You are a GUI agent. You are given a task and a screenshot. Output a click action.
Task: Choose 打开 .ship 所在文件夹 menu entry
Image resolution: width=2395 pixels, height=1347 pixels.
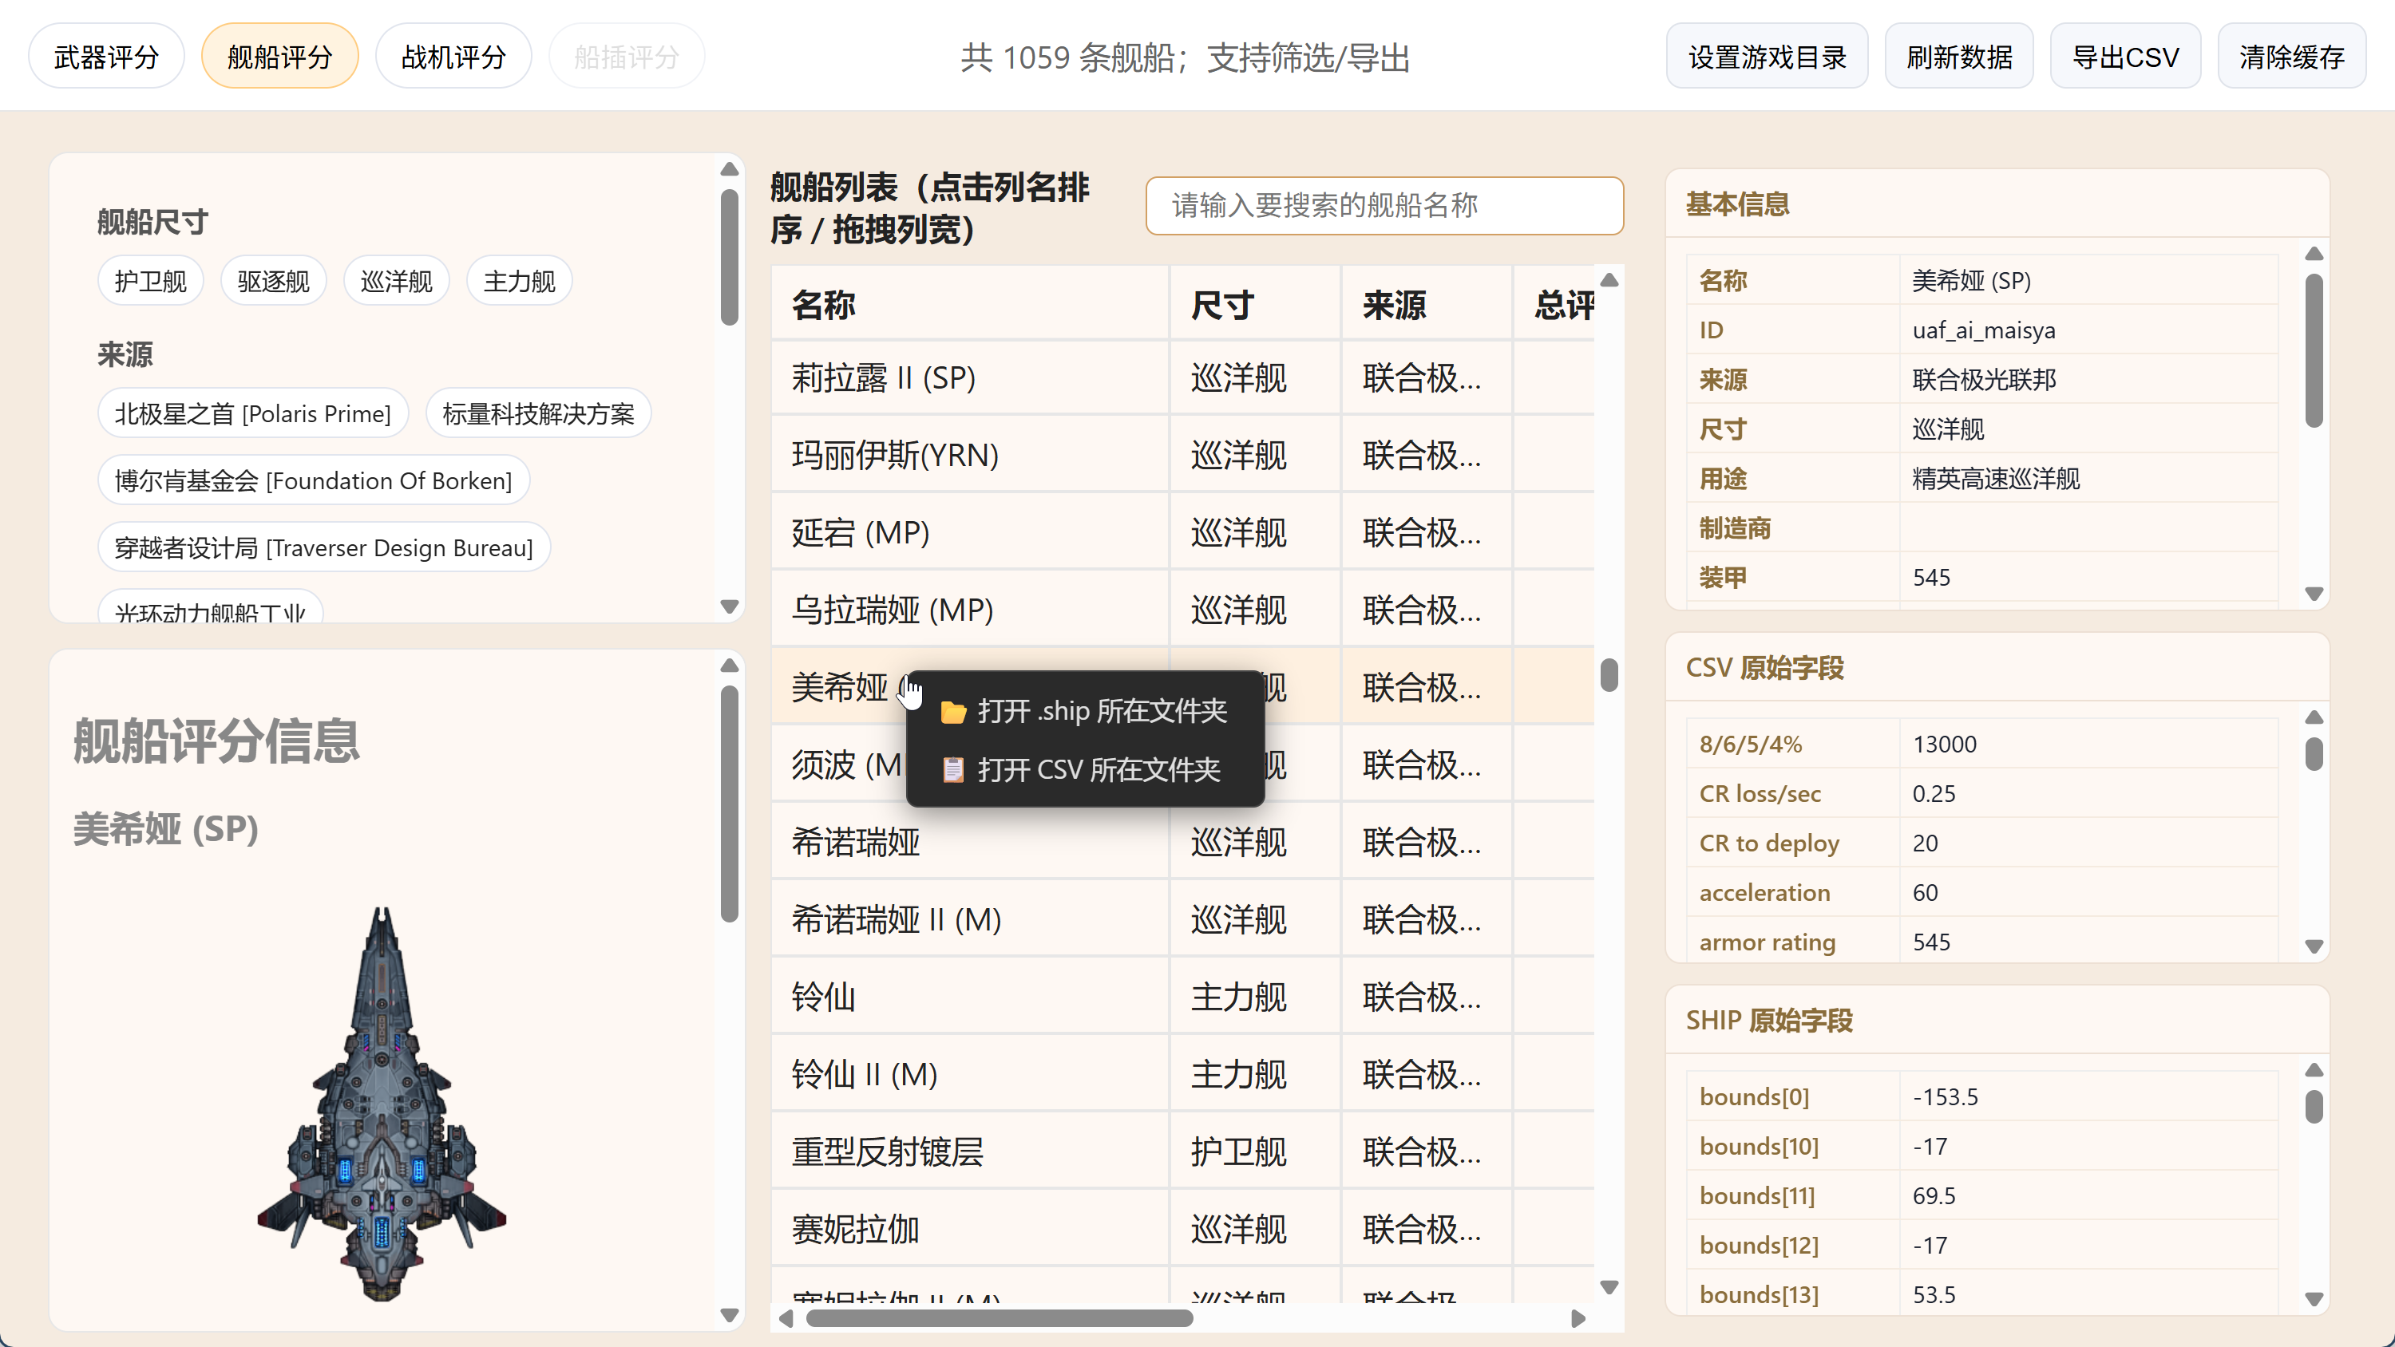pos(1102,711)
